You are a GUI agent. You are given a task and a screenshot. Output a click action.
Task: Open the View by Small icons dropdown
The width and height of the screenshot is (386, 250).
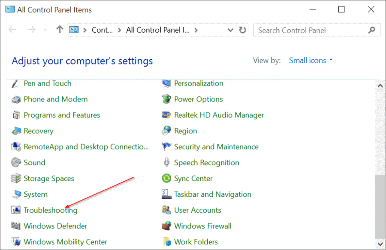pos(311,61)
